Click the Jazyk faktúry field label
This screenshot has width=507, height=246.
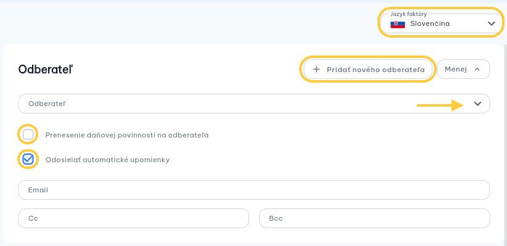408,14
